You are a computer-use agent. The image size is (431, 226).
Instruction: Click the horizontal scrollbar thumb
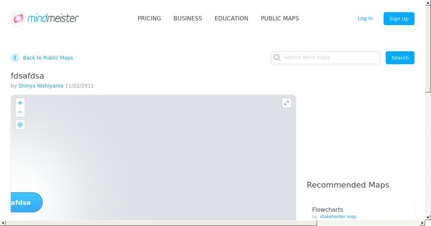[161, 223]
